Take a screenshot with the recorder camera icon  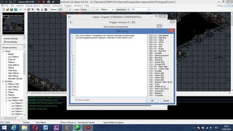click(48, 2)
